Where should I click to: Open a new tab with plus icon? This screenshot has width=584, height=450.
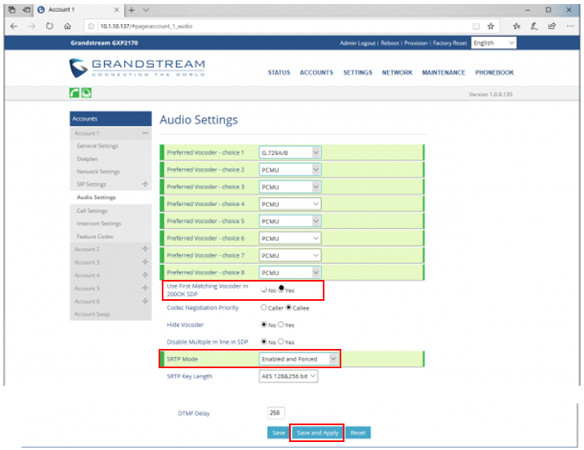pyautogui.click(x=131, y=10)
